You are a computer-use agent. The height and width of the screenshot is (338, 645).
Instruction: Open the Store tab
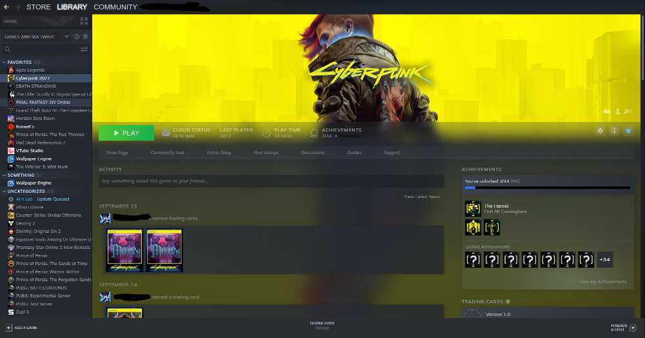(x=38, y=7)
